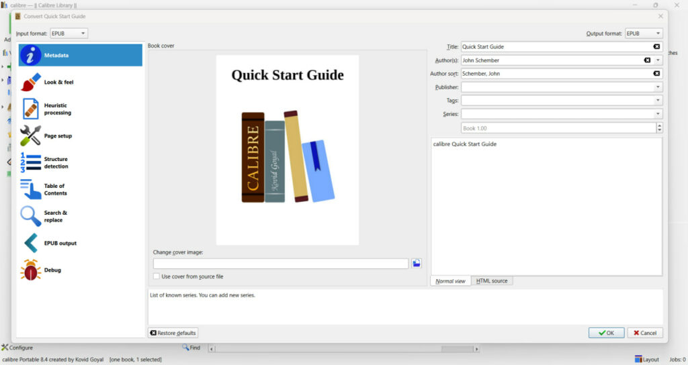
Task: Open the Input format dropdown
Action: 69,34
